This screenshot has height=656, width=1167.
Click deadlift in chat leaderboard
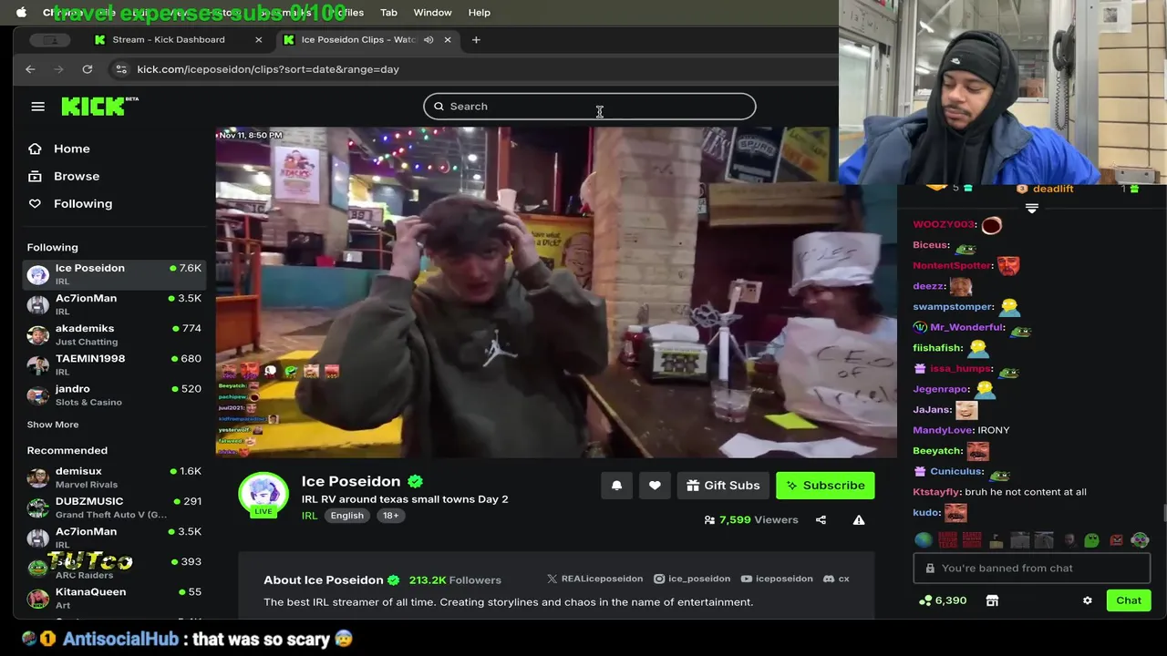[1053, 189]
